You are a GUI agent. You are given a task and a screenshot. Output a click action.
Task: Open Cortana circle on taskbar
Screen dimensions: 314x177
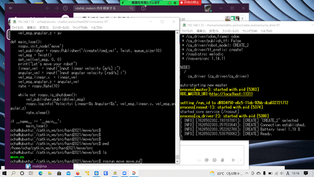tap(22, 173)
